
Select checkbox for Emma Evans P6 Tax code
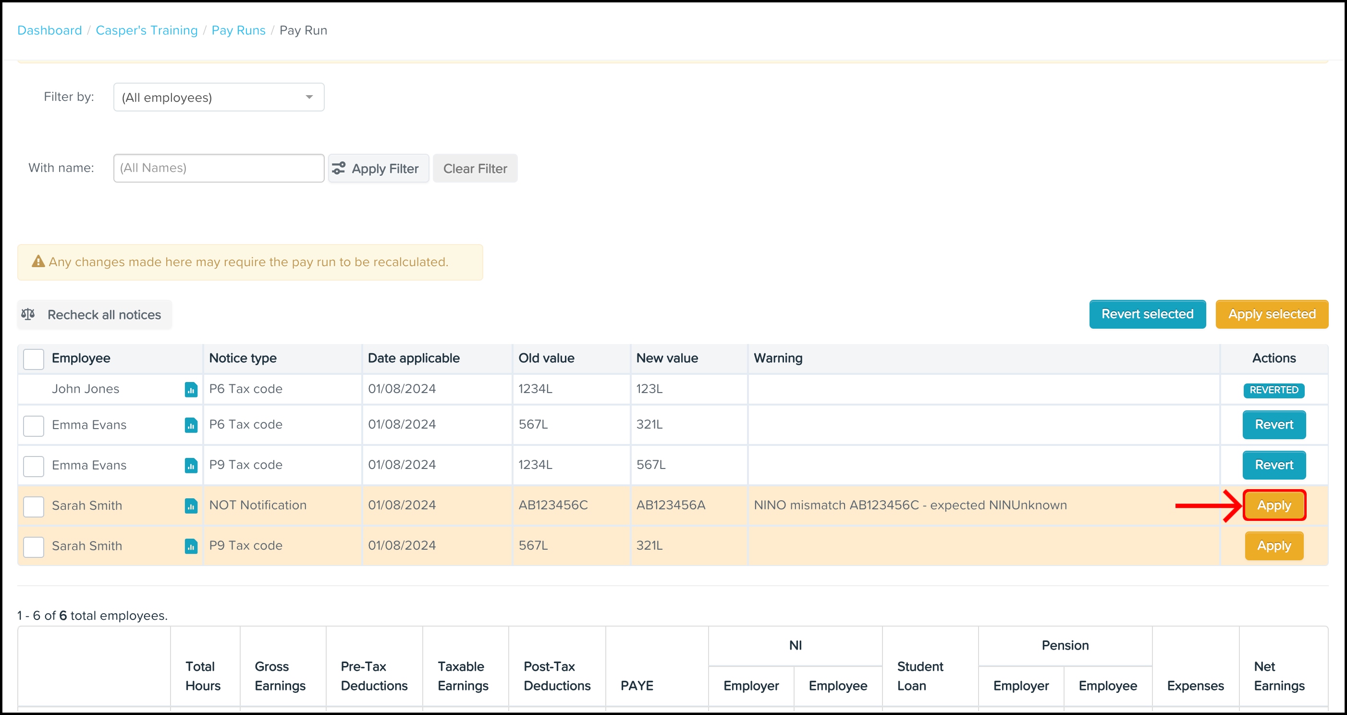[34, 426]
